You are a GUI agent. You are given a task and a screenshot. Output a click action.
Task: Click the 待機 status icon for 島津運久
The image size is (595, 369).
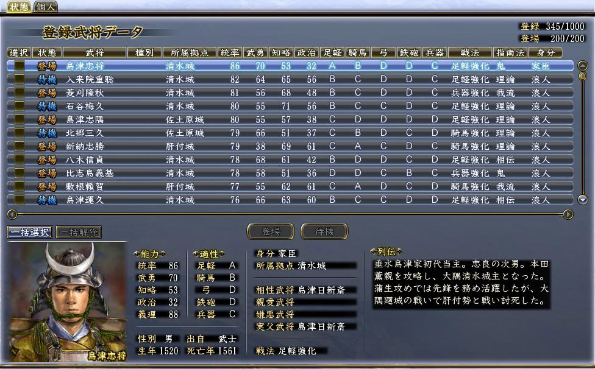coord(47,200)
